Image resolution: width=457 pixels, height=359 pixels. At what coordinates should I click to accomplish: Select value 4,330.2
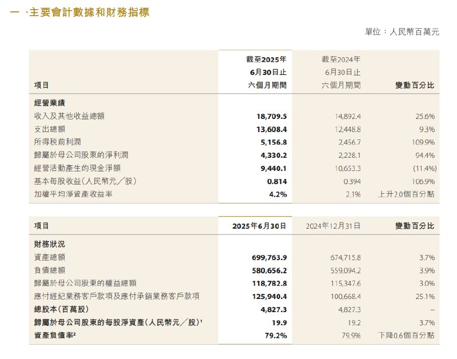[274, 155]
